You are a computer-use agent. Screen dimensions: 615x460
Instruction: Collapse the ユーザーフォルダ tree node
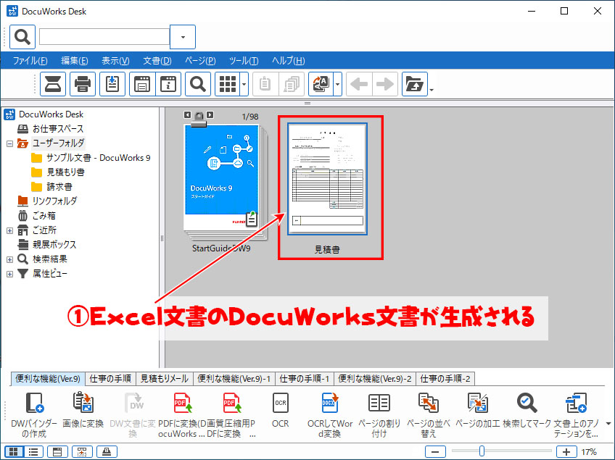coord(10,144)
